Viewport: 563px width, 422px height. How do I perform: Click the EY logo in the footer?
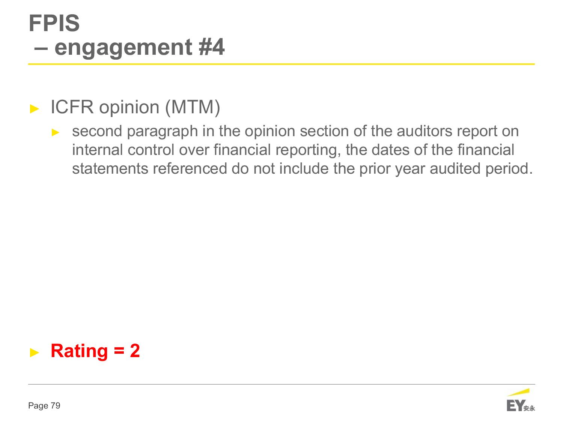pos(520,400)
